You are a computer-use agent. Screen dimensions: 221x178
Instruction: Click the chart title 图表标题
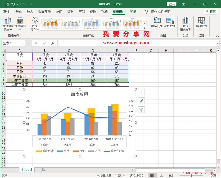point(80,94)
